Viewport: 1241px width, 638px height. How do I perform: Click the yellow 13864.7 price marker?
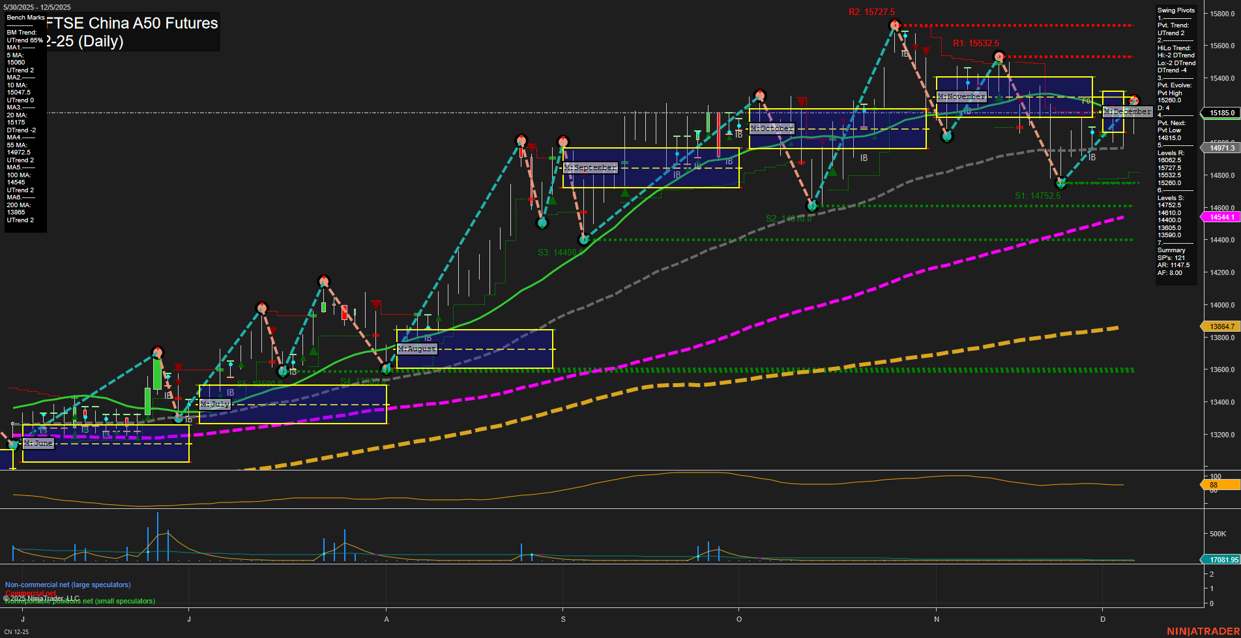point(1221,326)
